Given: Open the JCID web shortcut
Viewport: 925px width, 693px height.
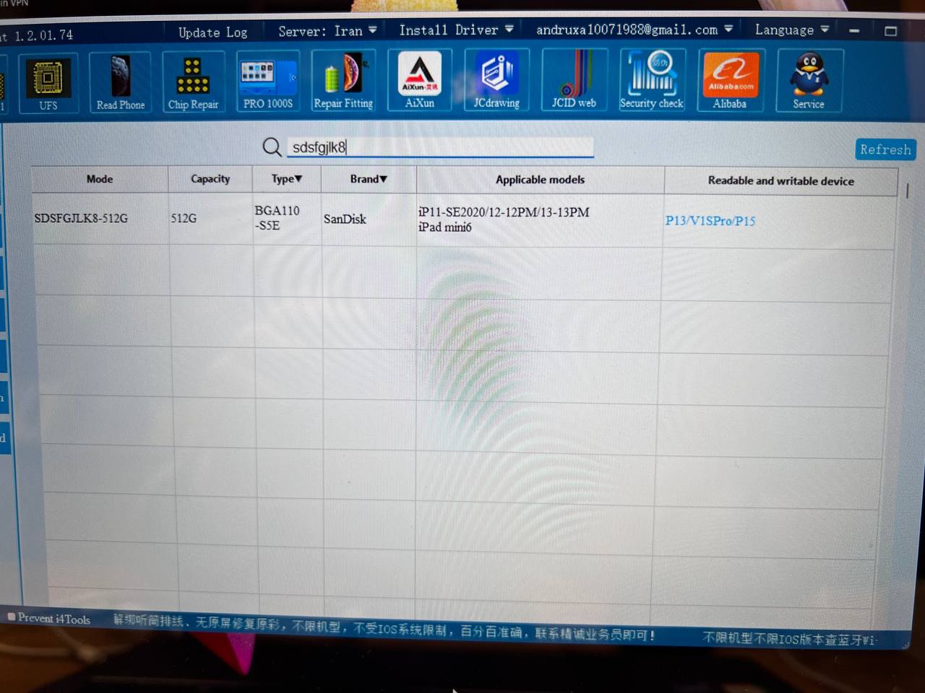Looking at the screenshot, I should click(574, 79).
